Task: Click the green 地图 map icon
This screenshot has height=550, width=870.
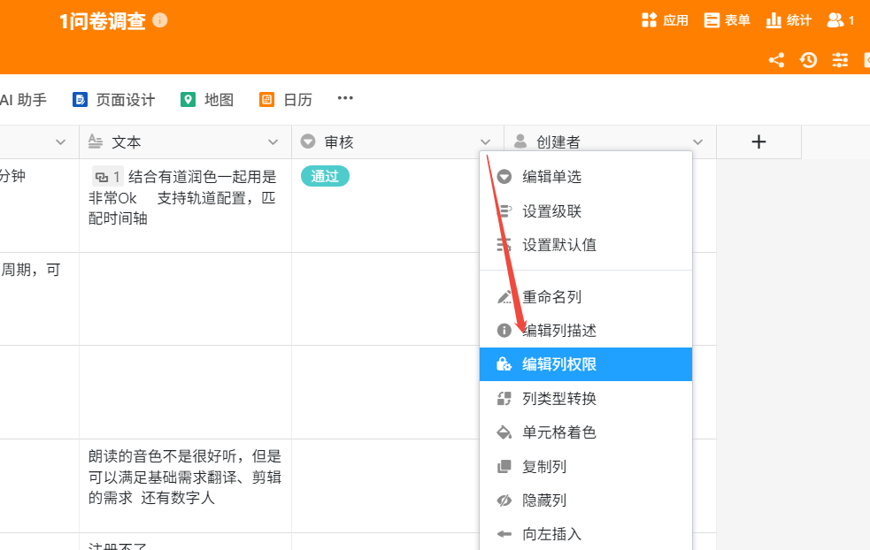Action: [189, 100]
